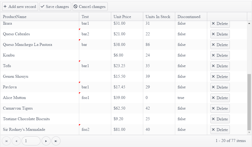Delete Sir Rodney's Marmalade row
252x147 pixels.
[x=220, y=130]
